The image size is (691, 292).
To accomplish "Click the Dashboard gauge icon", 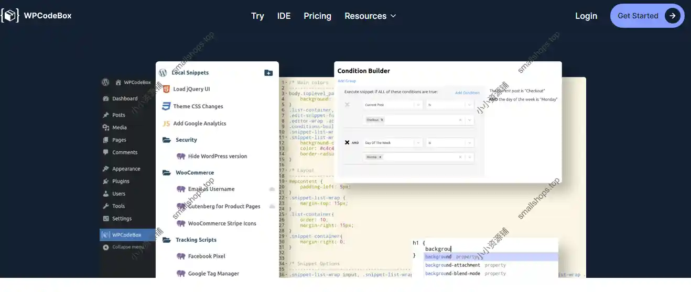I will coord(106,98).
